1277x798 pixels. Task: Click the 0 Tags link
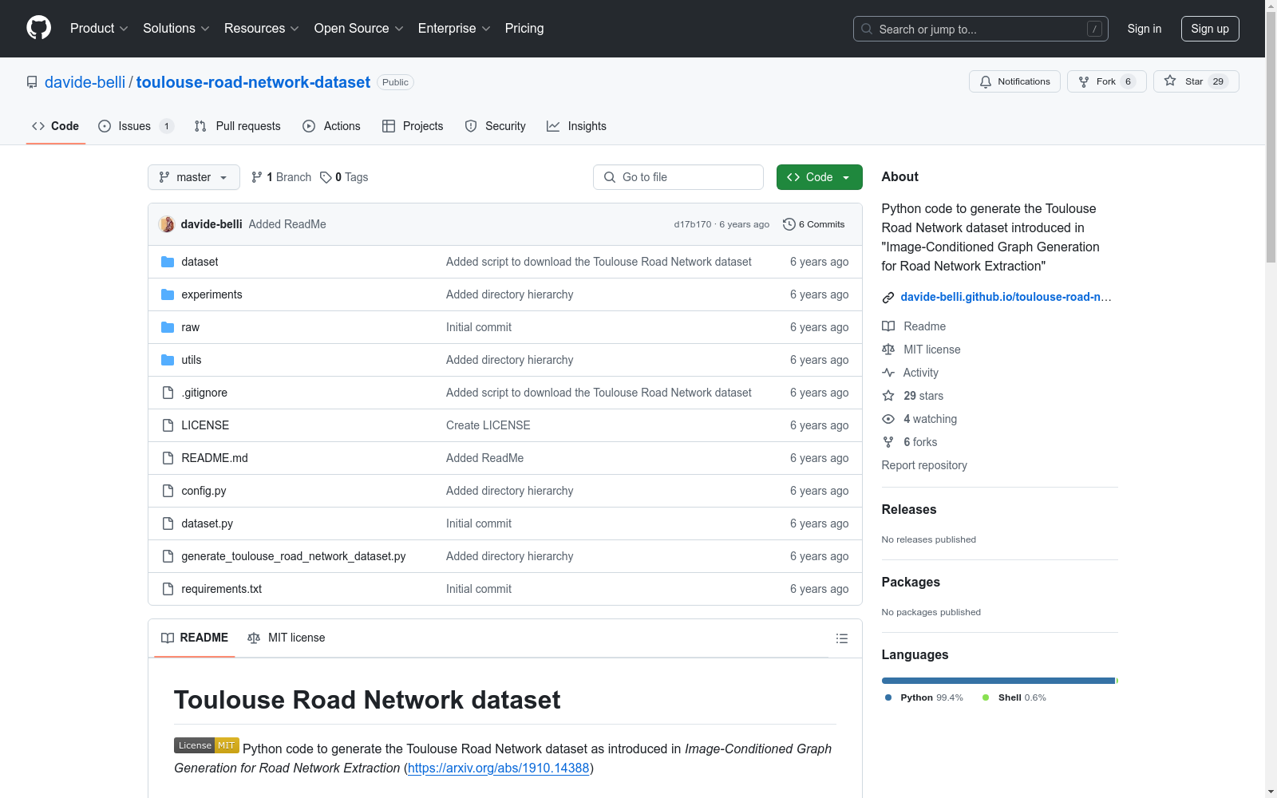click(x=344, y=177)
